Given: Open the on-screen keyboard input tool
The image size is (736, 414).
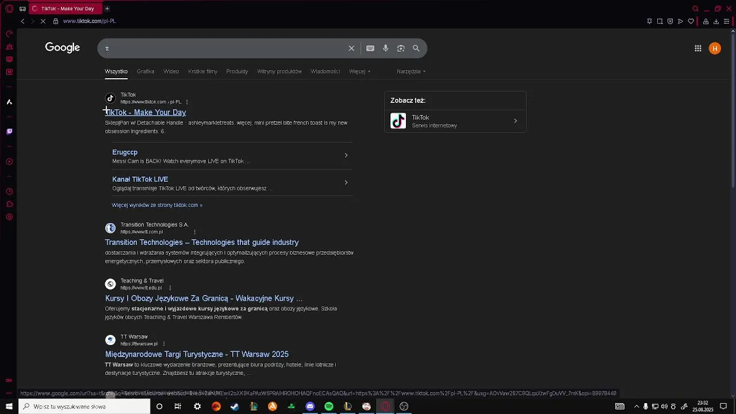Looking at the screenshot, I should coord(370,48).
